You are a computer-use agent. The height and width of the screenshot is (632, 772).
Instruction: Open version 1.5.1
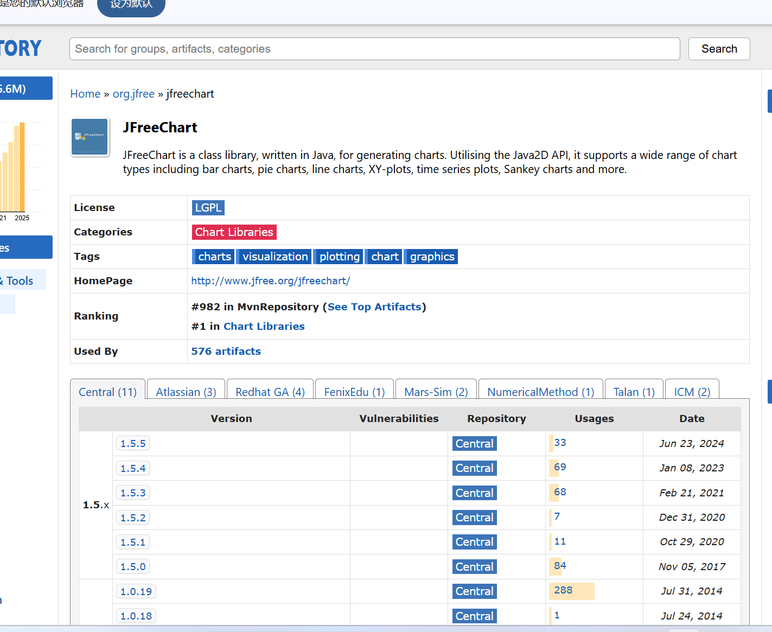[133, 542]
